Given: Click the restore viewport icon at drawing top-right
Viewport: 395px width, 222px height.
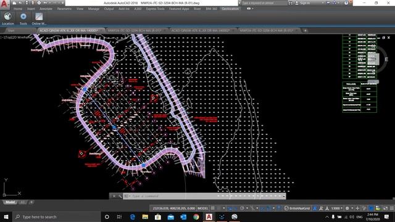Looking at the screenshot, I should (x=383, y=38).
